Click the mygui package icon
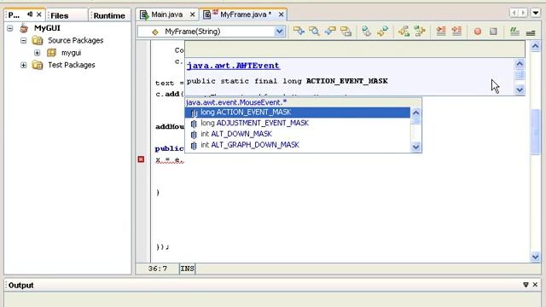This screenshot has width=546, height=307. [x=51, y=53]
